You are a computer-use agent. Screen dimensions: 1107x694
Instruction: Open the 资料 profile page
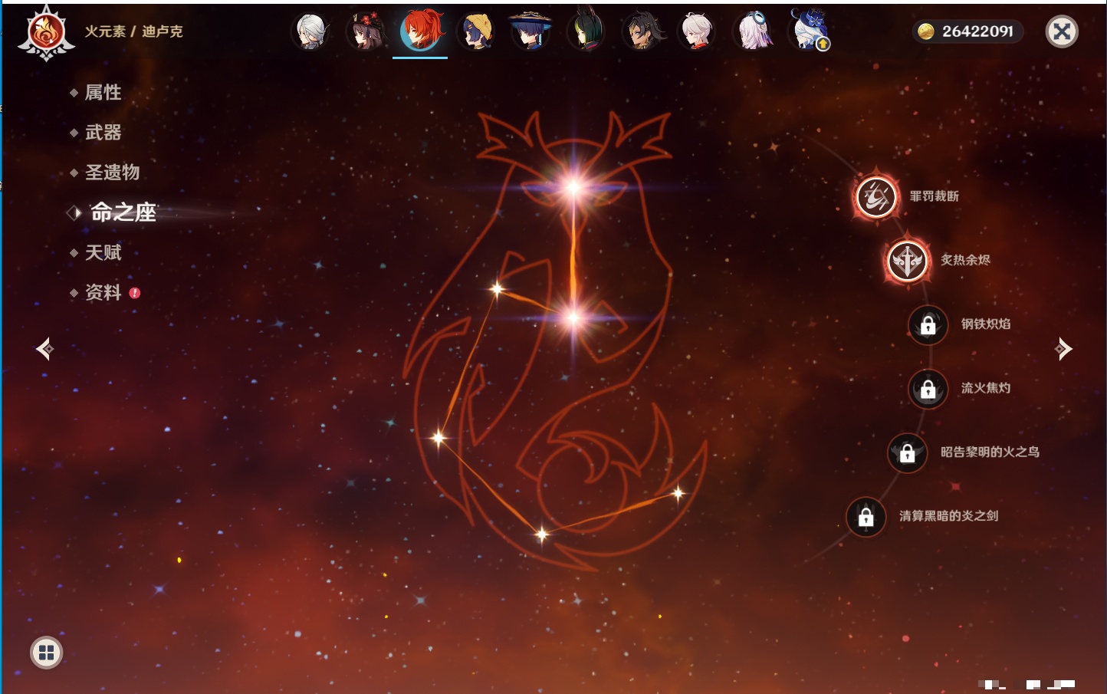pyautogui.click(x=103, y=292)
